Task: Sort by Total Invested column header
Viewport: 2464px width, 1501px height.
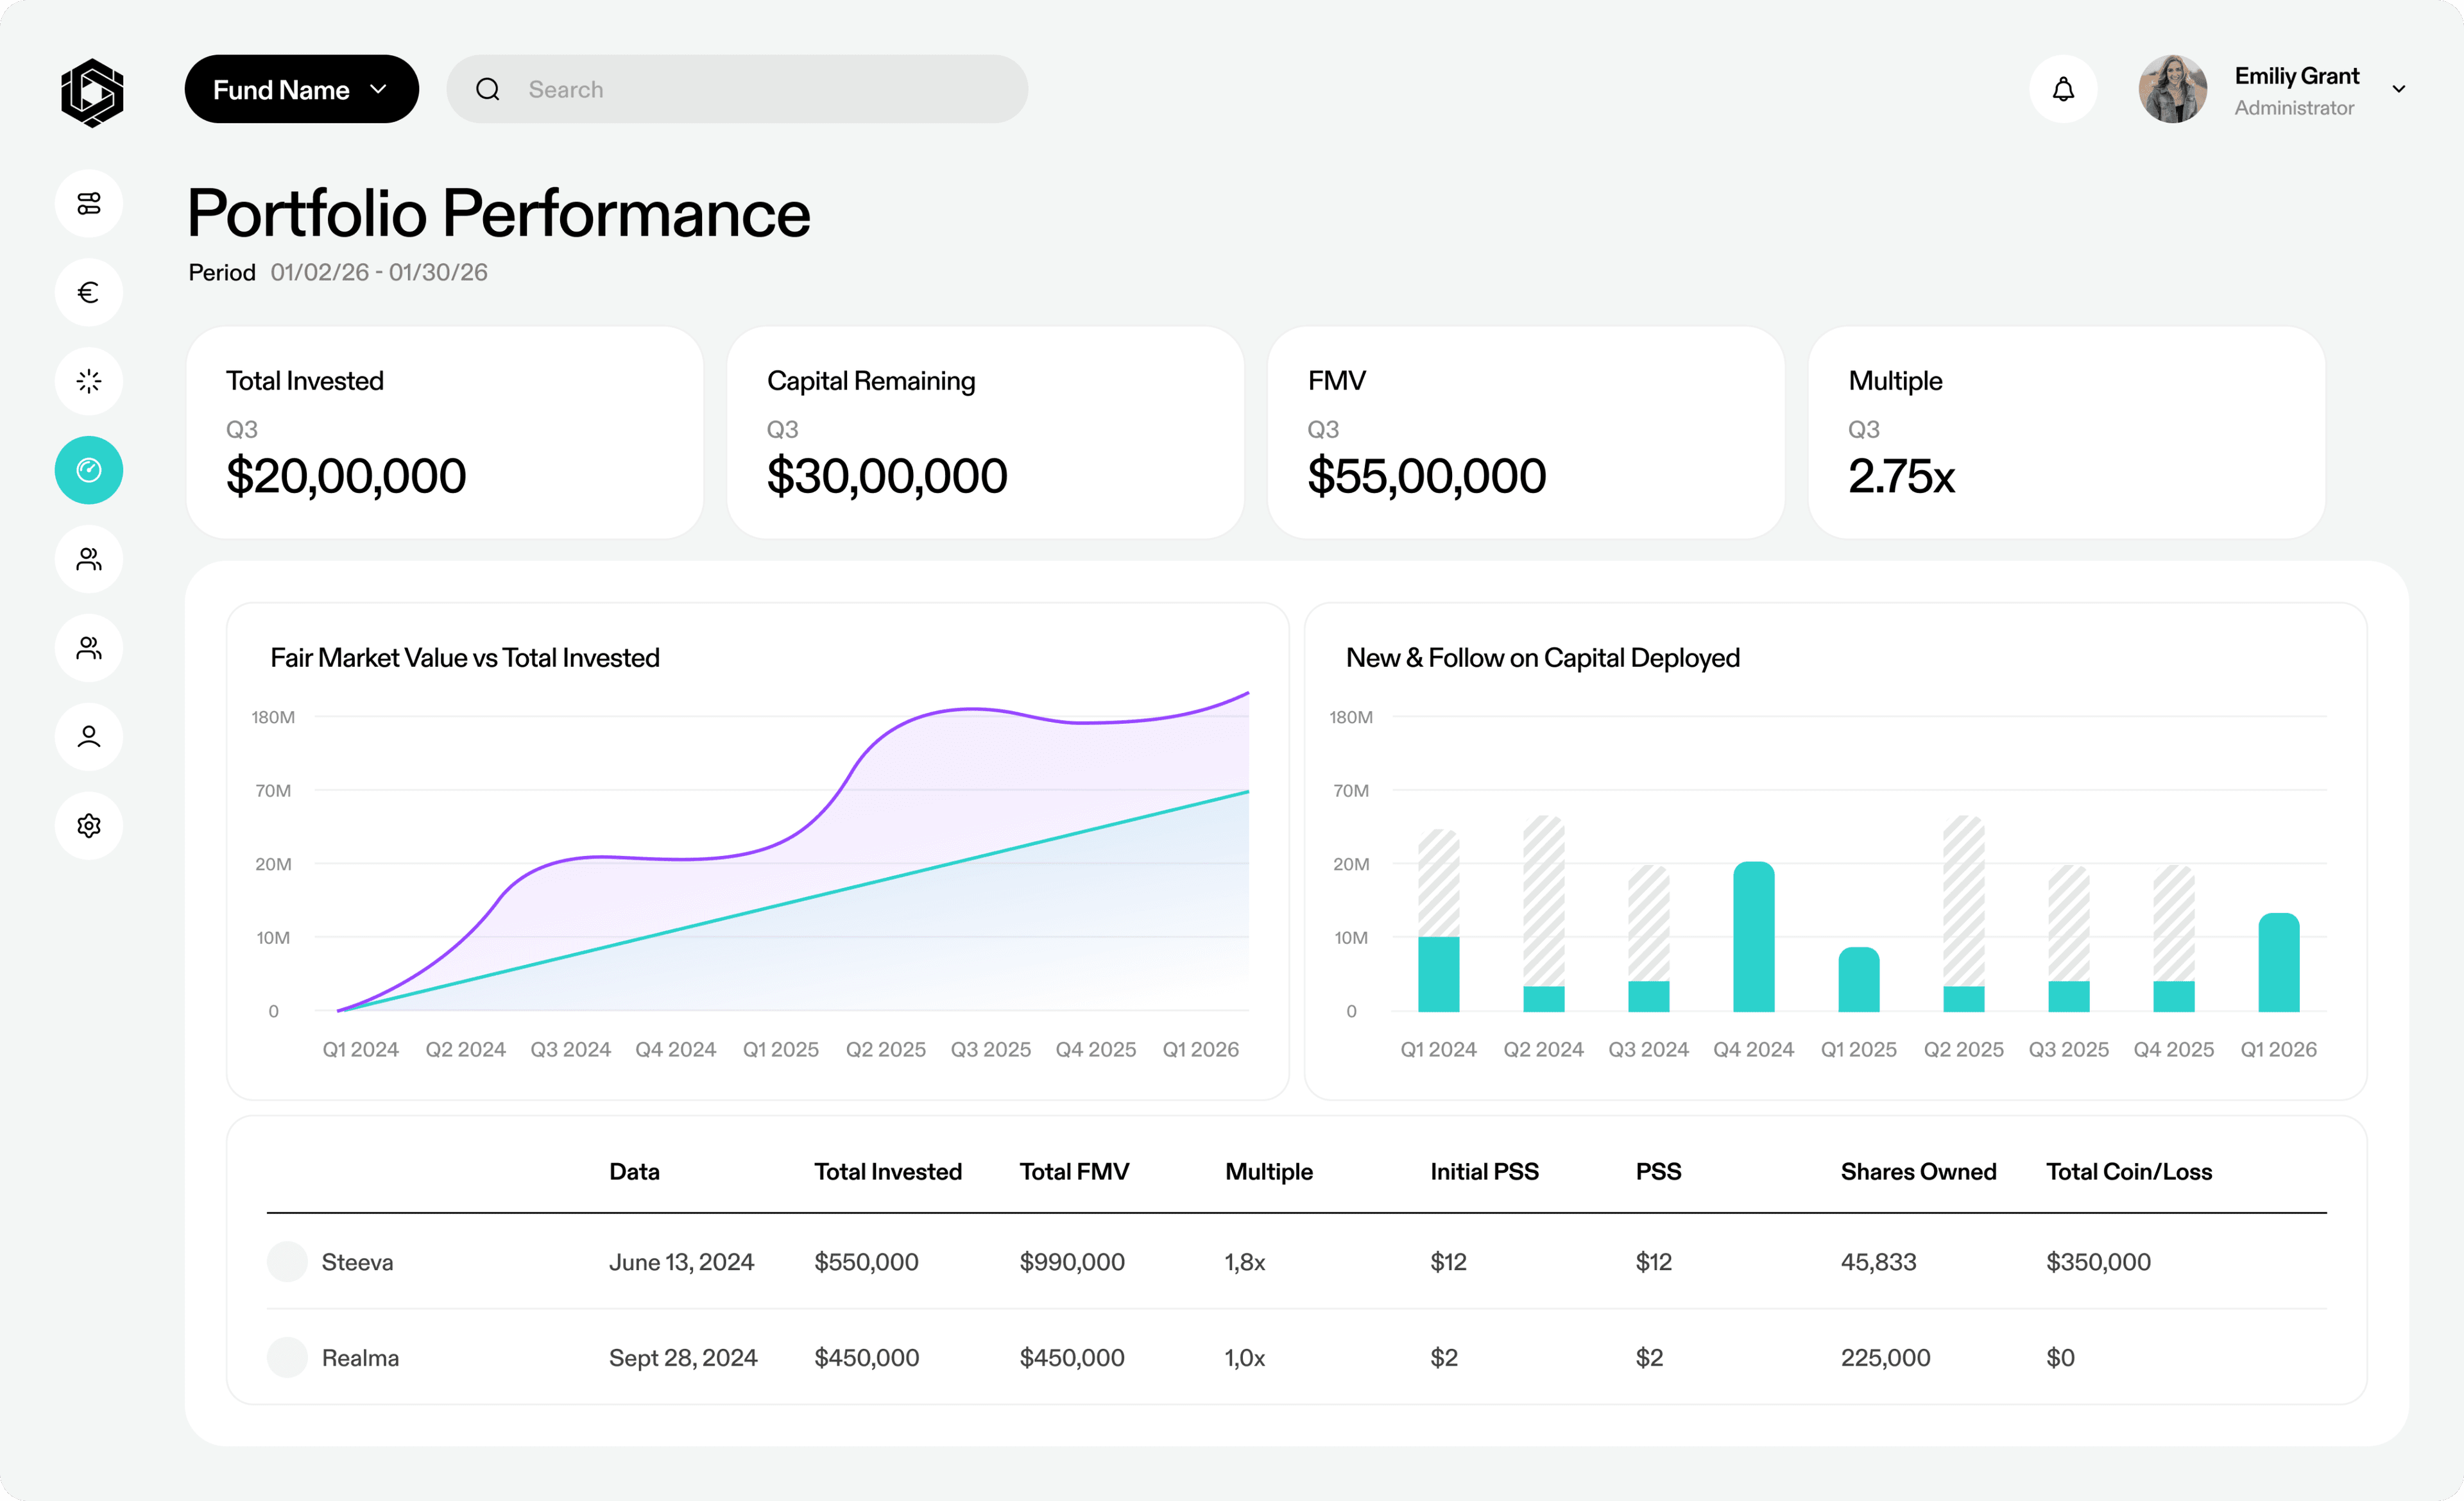Action: click(887, 1171)
